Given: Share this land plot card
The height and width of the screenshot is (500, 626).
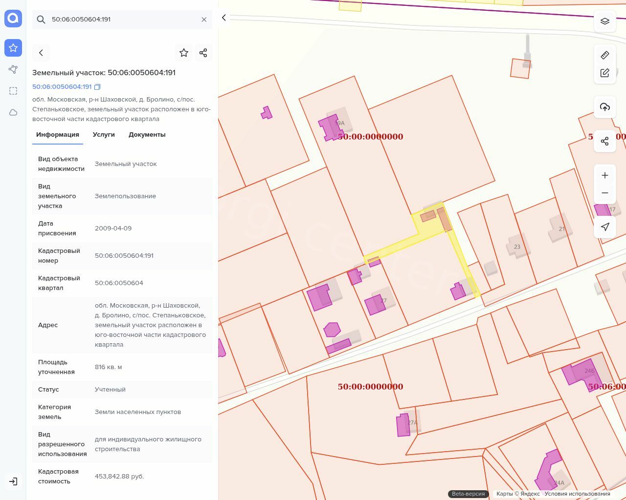Looking at the screenshot, I should [x=203, y=53].
